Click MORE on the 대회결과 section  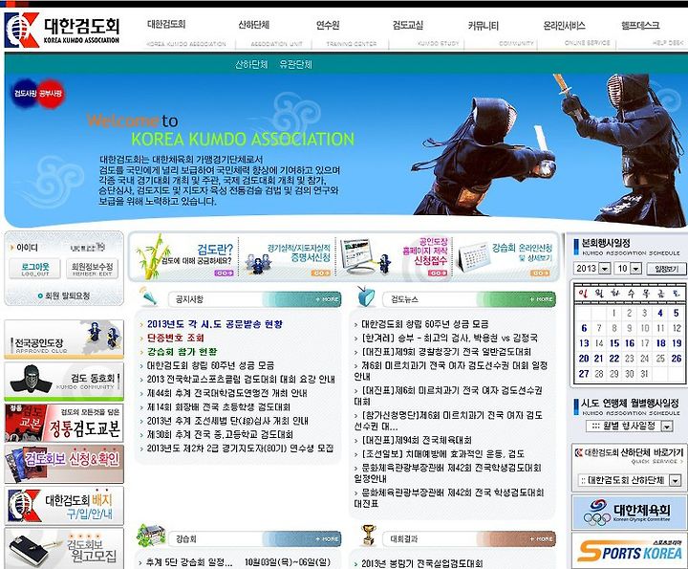[542, 538]
